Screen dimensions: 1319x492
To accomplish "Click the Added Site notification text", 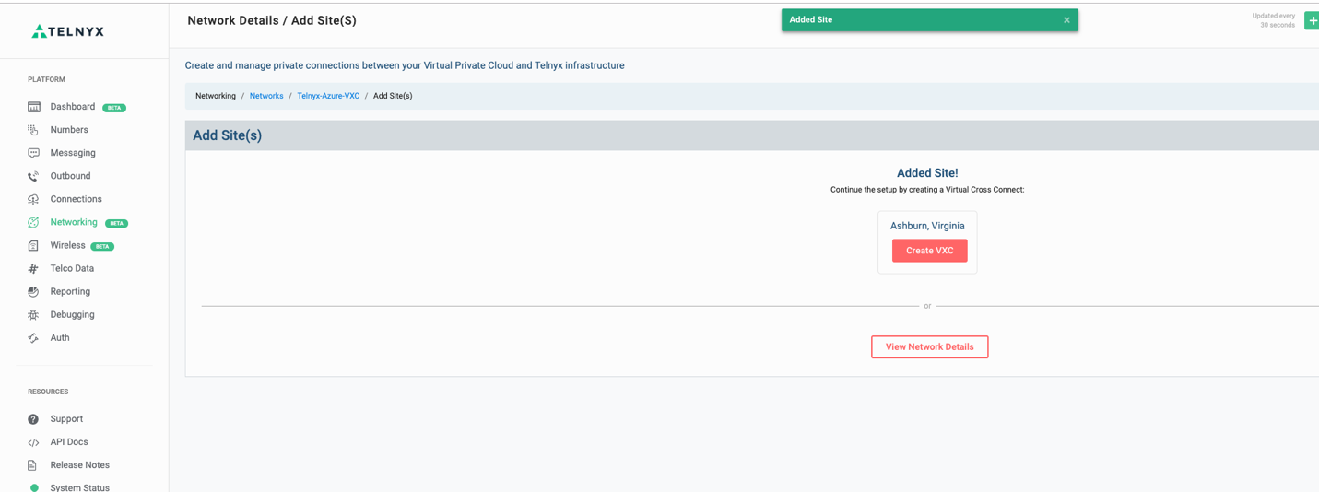I will 811,19.
